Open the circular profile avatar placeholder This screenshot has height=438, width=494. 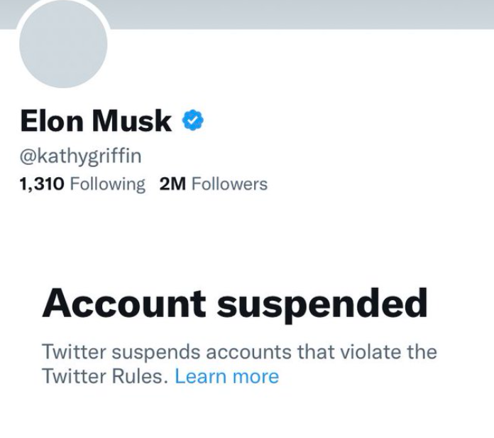(x=63, y=44)
